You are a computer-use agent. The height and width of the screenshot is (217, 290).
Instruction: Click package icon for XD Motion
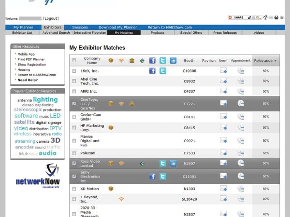point(111,189)
